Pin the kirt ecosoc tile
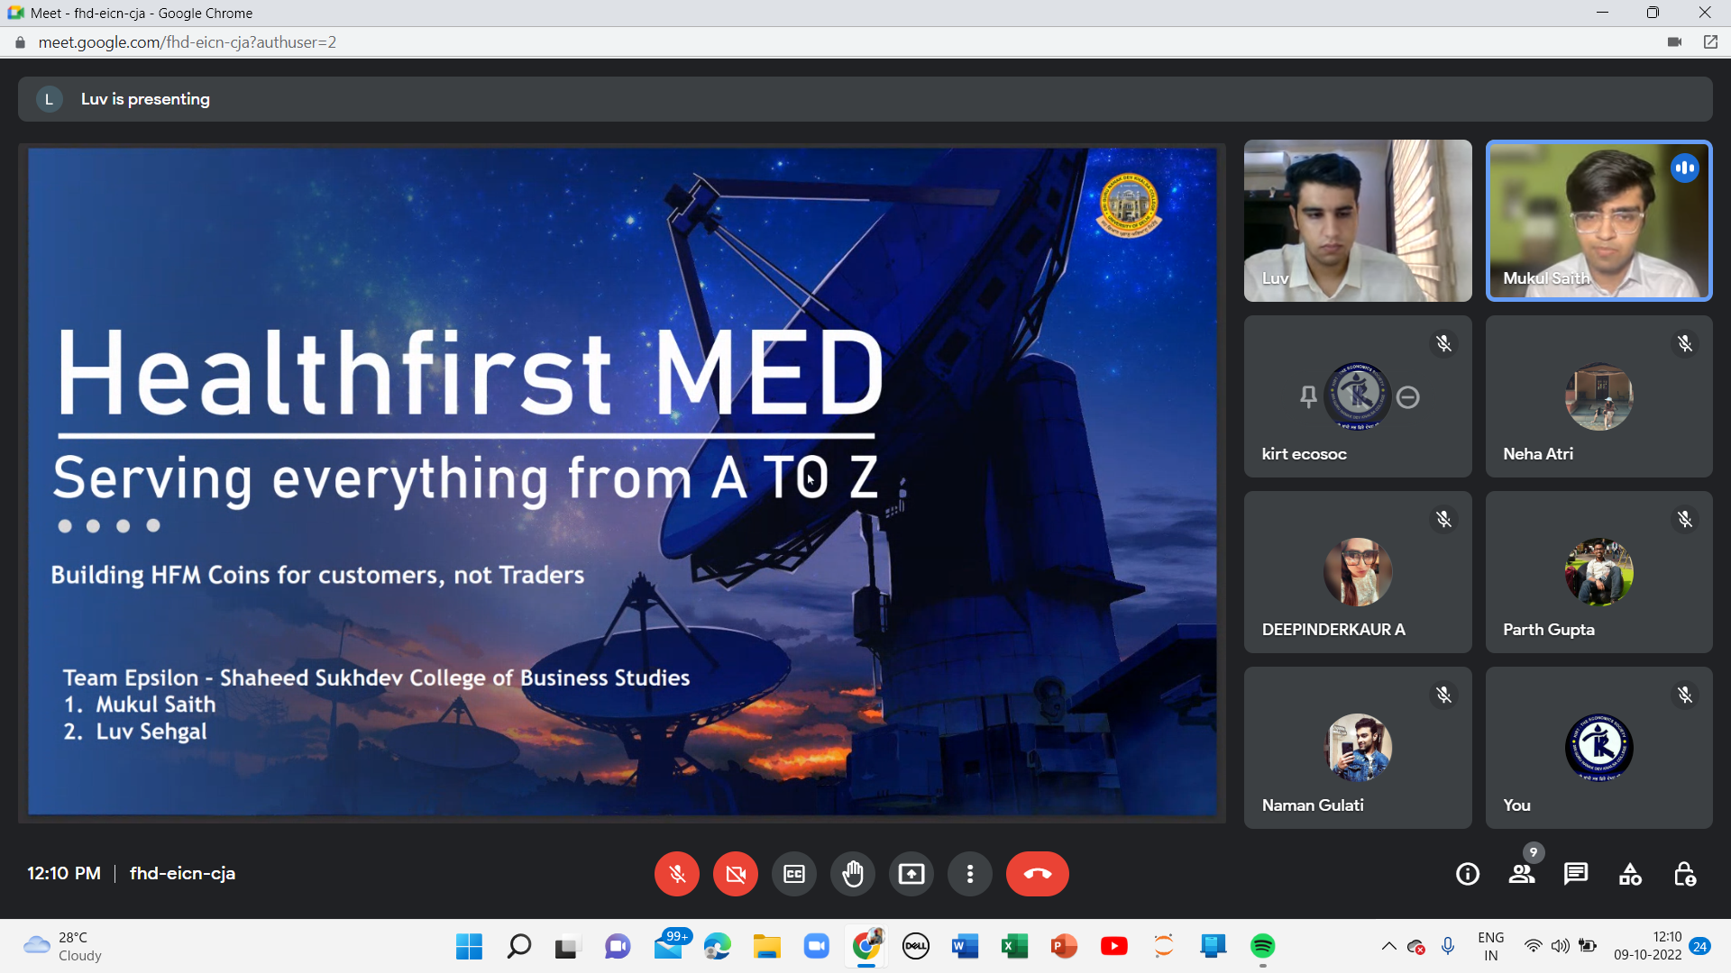The width and height of the screenshot is (1731, 973). [1308, 396]
